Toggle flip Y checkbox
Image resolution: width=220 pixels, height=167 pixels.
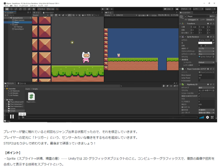pos(203,46)
